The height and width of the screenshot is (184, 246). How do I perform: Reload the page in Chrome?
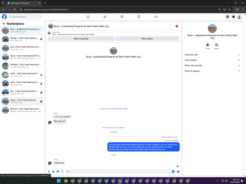(14, 10)
